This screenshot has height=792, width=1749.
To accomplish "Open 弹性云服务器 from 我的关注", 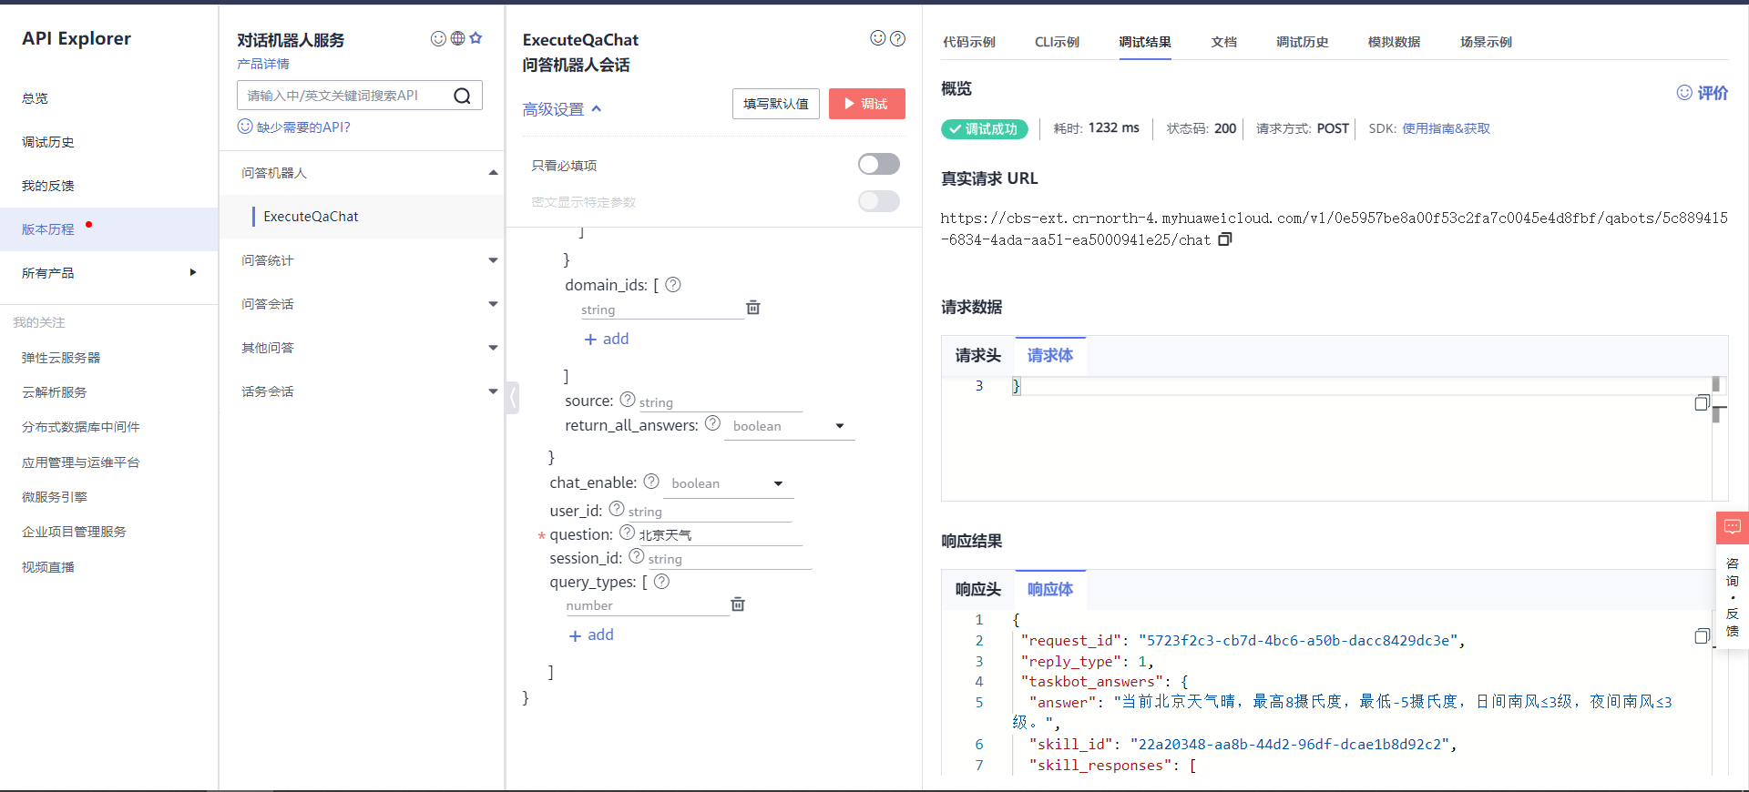I will point(61,358).
